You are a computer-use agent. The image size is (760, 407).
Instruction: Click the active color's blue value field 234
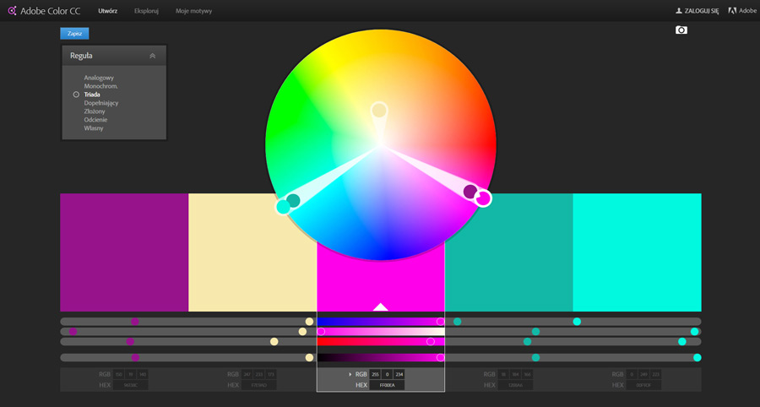(x=399, y=374)
